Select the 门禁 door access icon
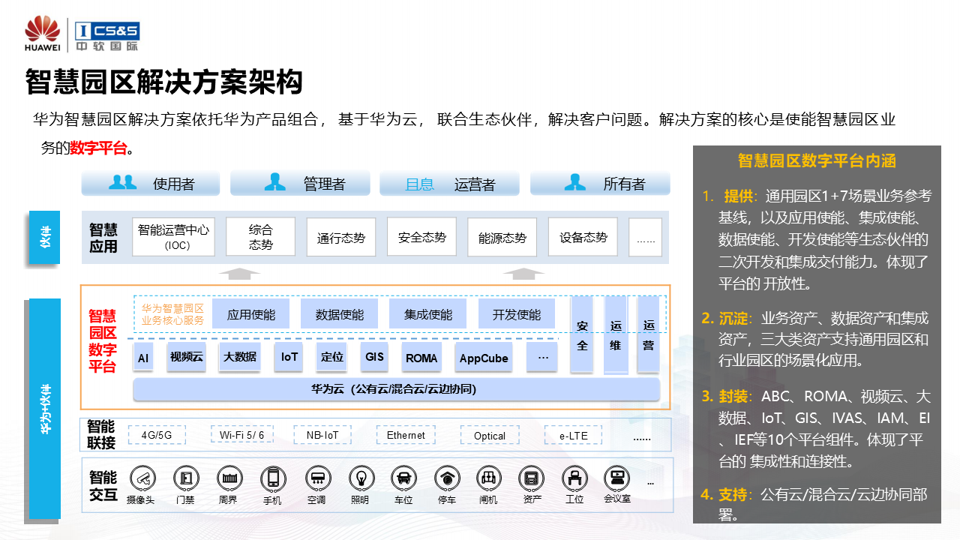 click(x=184, y=477)
